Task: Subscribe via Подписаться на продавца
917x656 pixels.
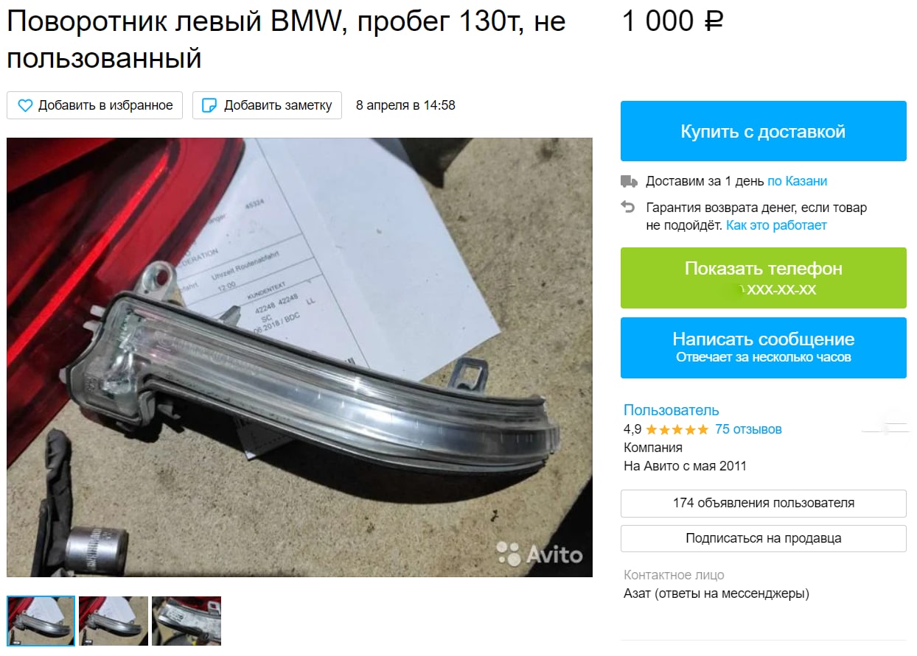Action: pyautogui.click(x=763, y=538)
